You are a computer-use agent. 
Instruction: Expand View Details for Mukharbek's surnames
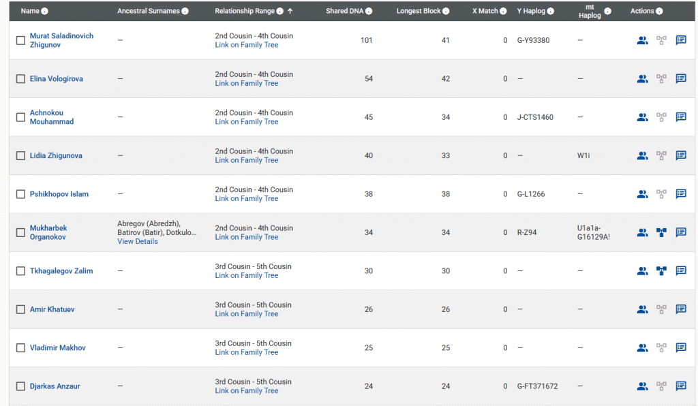pos(137,241)
